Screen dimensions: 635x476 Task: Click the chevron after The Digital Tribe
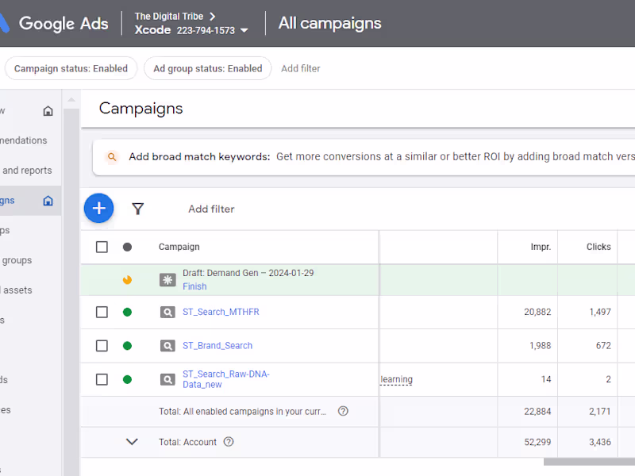pyautogui.click(x=212, y=16)
